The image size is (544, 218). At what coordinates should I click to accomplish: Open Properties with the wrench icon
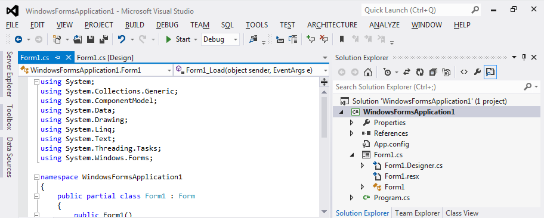click(477, 72)
